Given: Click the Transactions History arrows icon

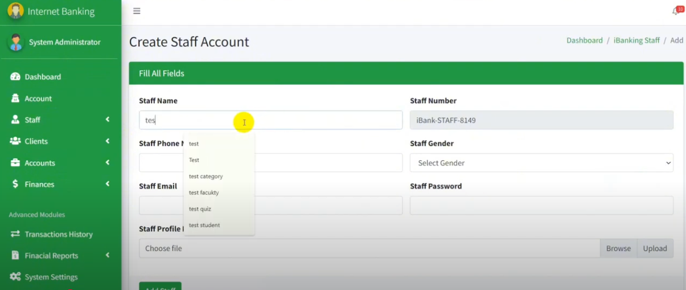Looking at the screenshot, I should [x=15, y=234].
